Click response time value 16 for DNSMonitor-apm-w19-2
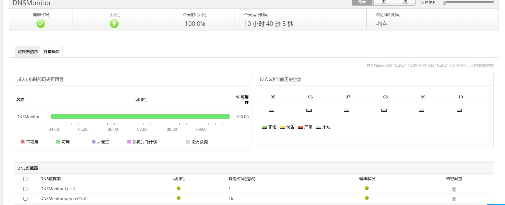505x205 pixels. pyautogui.click(x=231, y=199)
